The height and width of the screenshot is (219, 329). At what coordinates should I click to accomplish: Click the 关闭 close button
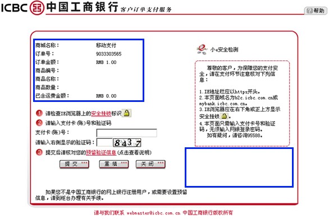coord(150,164)
